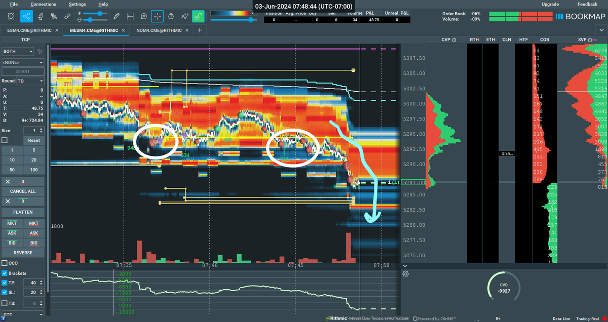
Task: Click the pin icon next to BOTH dropdown
Action: point(40,51)
